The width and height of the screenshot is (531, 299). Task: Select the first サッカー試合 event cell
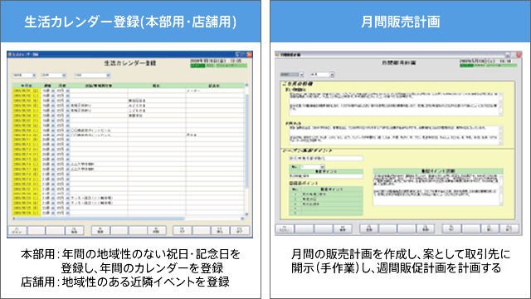click(99, 198)
